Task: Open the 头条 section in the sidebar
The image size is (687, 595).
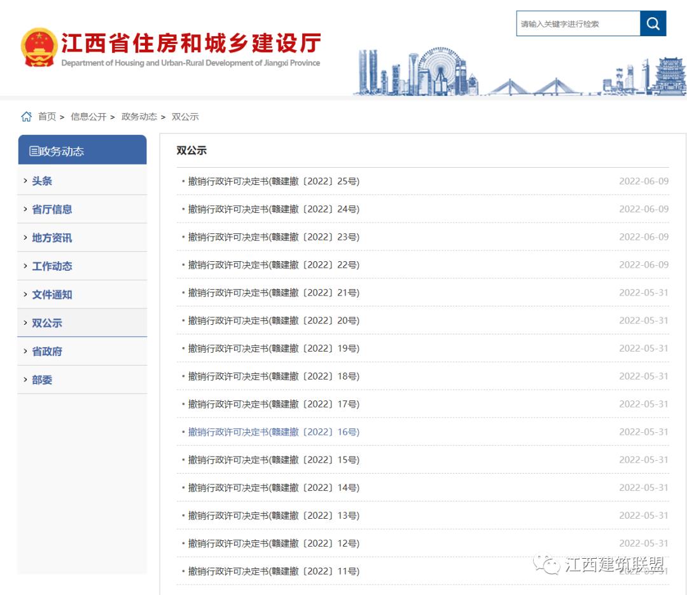Action: click(41, 181)
